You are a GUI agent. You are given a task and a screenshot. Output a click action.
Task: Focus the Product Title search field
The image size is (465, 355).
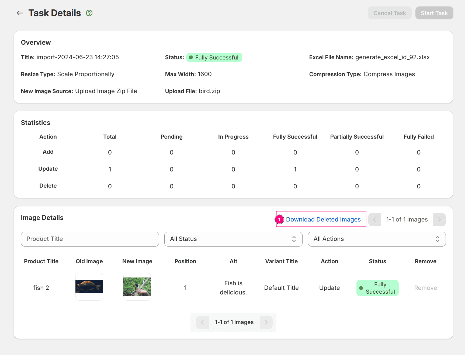(x=90, y=239)
